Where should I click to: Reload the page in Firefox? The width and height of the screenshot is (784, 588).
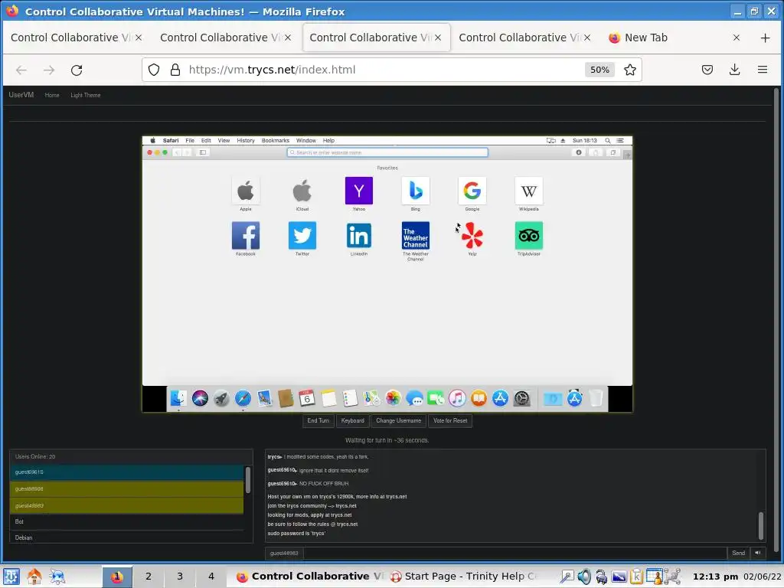pos(77,70)
